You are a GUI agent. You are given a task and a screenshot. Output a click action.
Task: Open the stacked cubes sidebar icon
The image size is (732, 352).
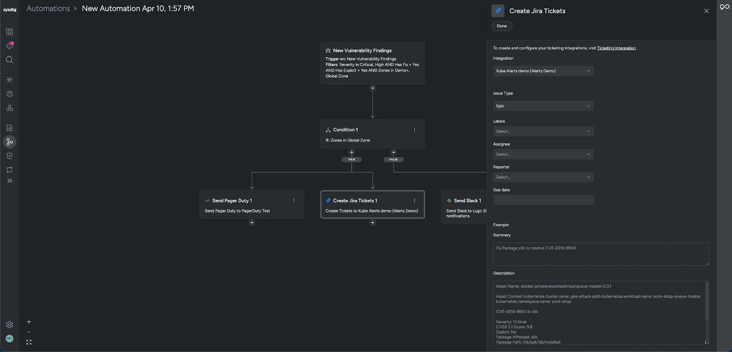tap(10, 108)
